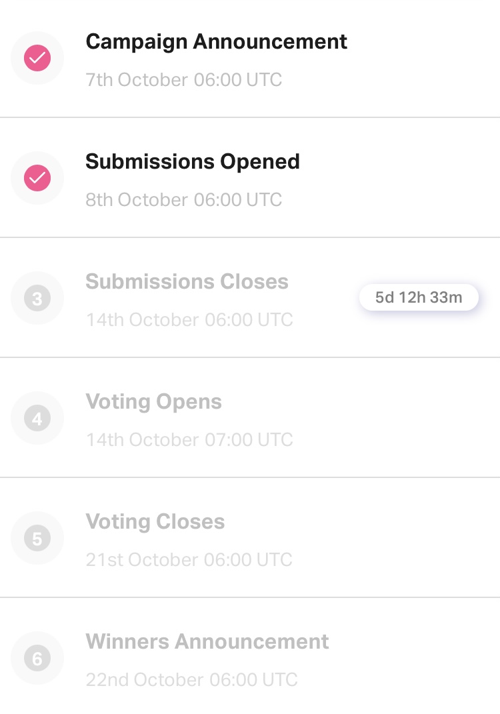
Task: Click the 14th October 06:00 UTC date
Action: 189,319
